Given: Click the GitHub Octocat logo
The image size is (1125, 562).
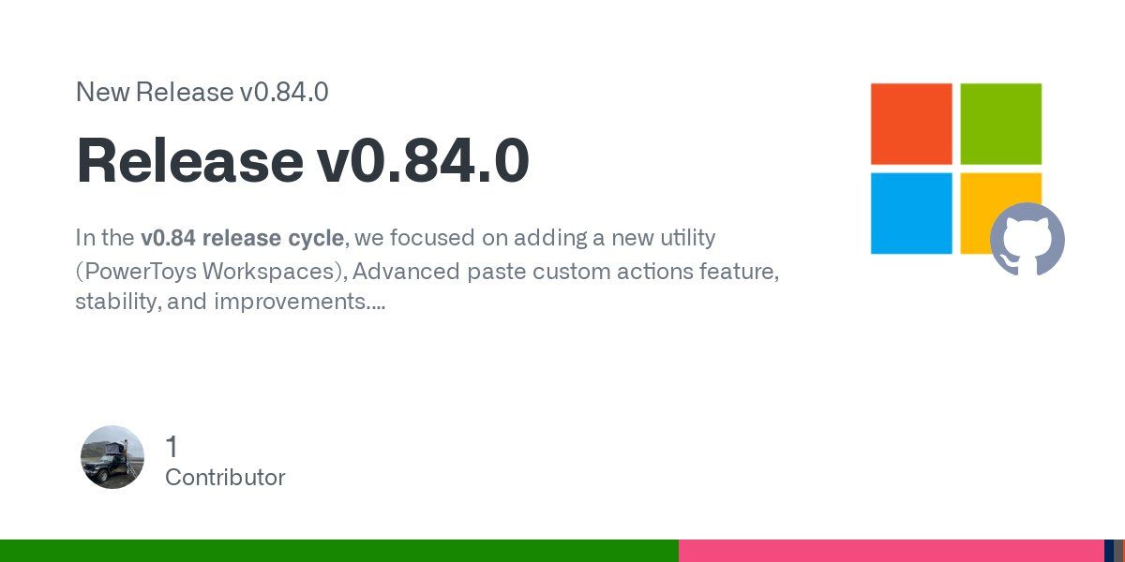Looking at the screenshot, I should click(x=1027, y=239).
